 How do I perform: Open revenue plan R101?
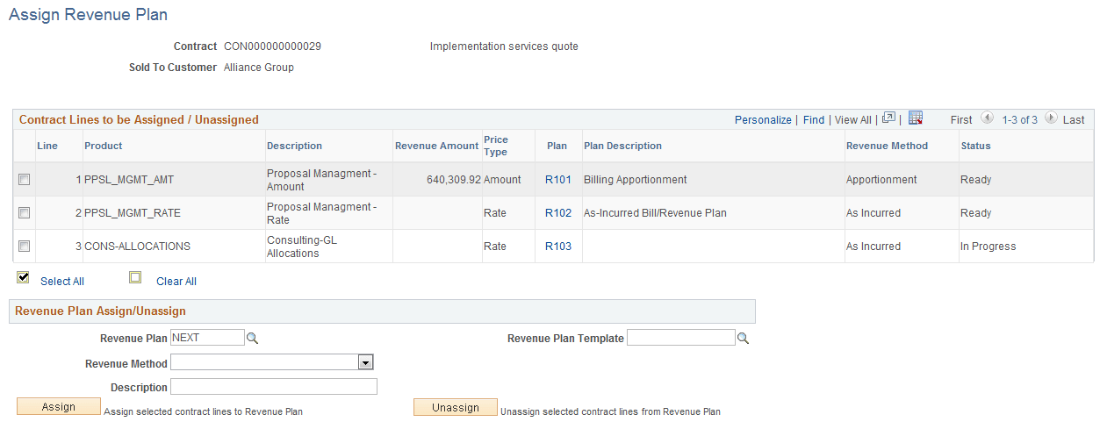(x=558, y=180)
